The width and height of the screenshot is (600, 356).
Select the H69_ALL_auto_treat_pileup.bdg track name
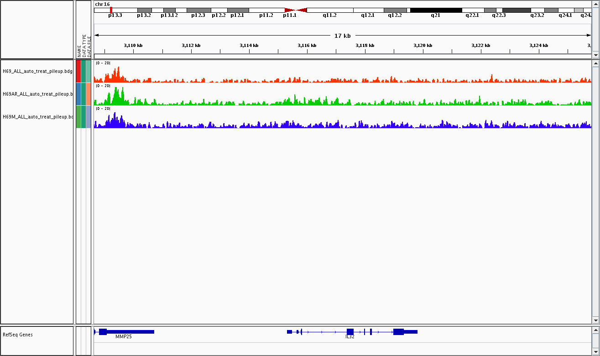coord(37,71)
